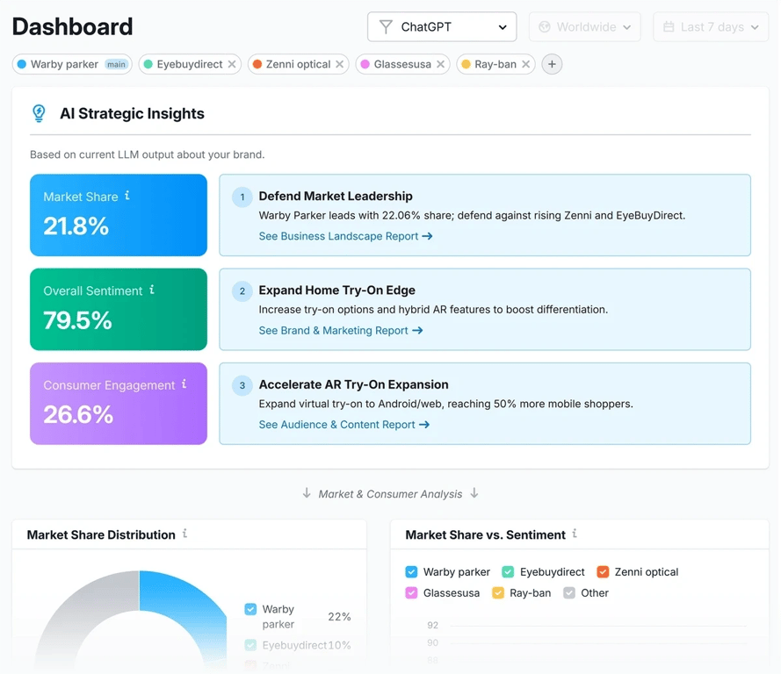Click the info icon next to Market Share

(127, 196)
